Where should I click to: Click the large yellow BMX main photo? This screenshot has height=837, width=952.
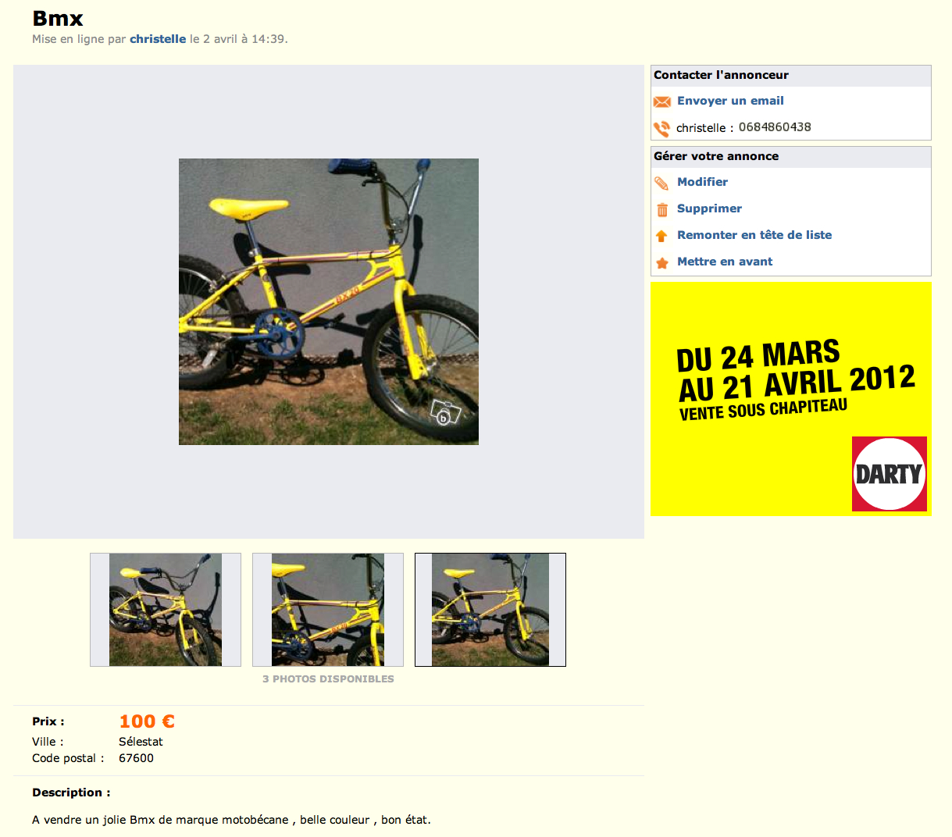329,302
